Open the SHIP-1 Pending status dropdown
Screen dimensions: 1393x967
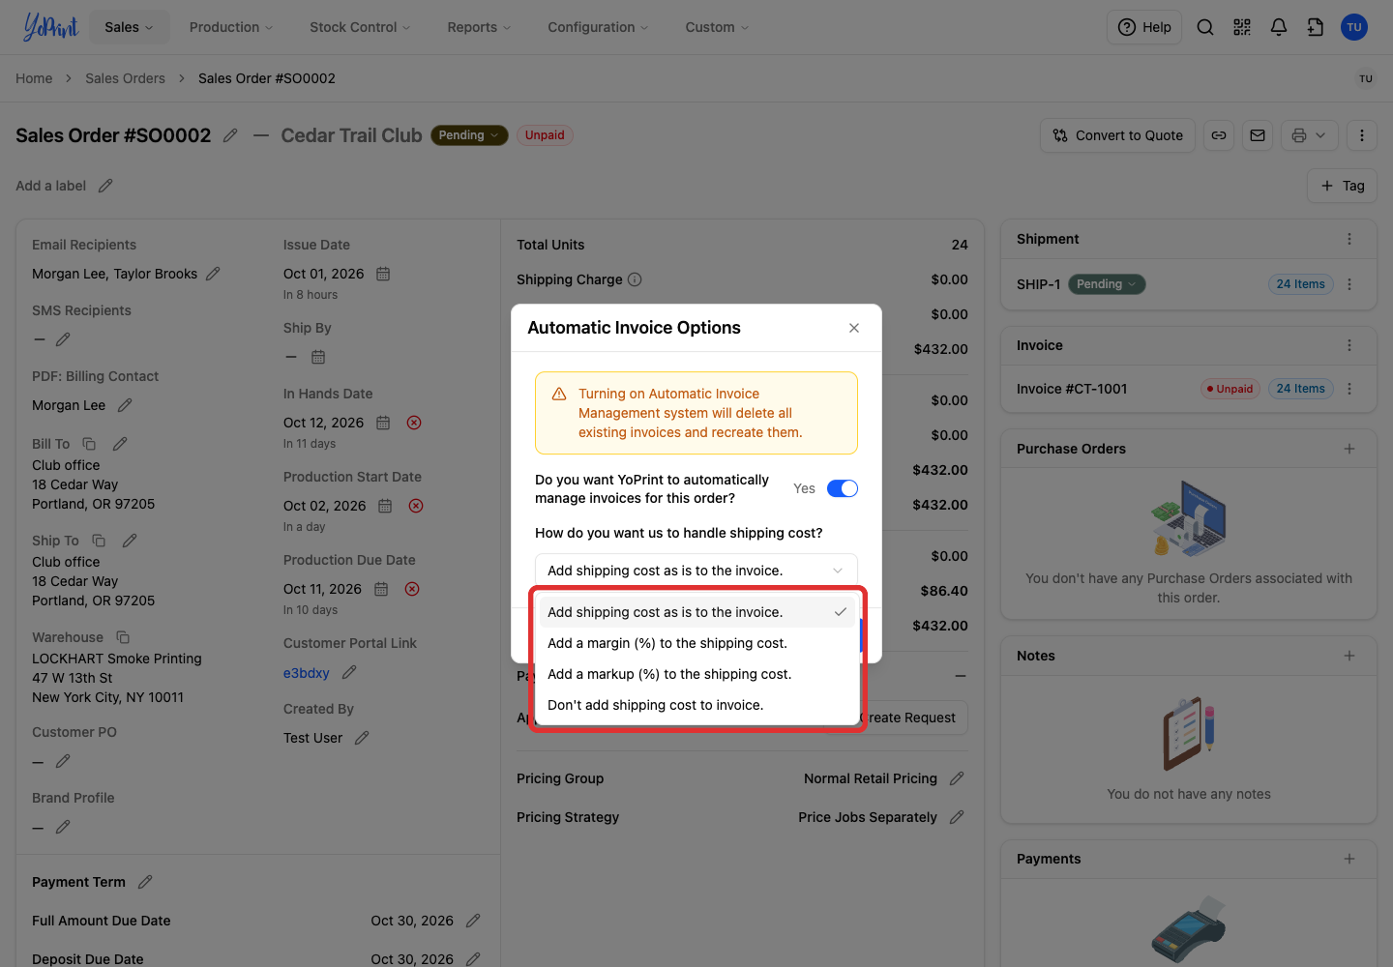tap(1107, 284)
